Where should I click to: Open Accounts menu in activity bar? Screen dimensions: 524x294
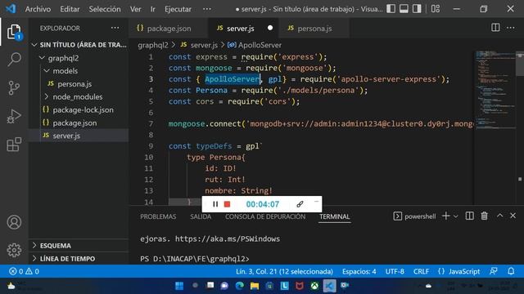click(14, 222)
